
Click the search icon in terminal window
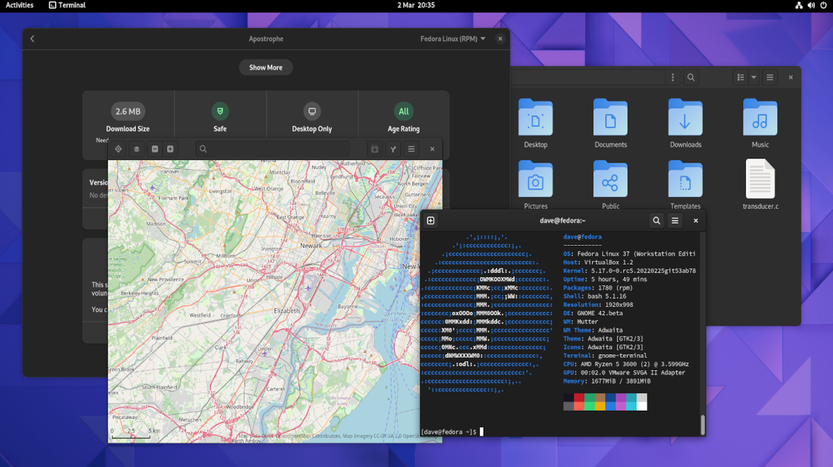click(x=656, y=221)
